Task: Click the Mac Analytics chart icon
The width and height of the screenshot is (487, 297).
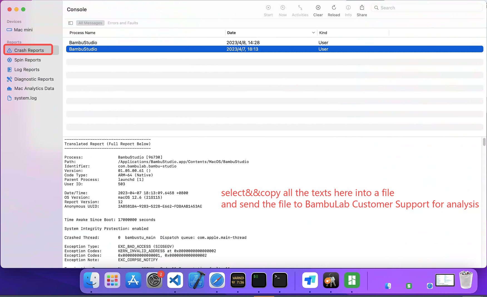Action: (9, 88)
